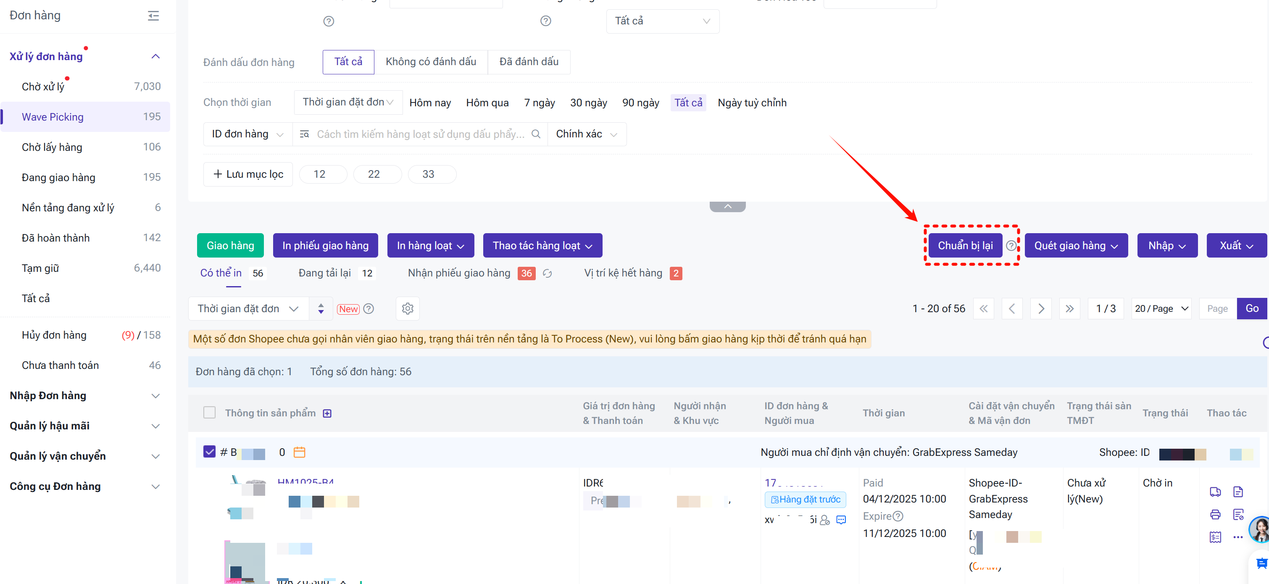The width and height of the screenshot is (1269, 584).
Task: Tick the select-all orders checkbox
Action: pos(209,413)
